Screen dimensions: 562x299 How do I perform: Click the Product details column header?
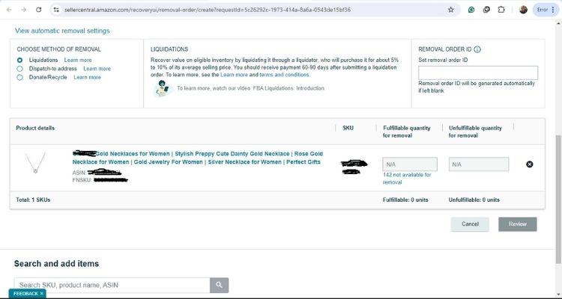click(x=35, y=128)
